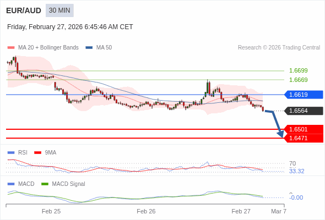Click the blue 1.6619 pivot price tag

click(x=304, y=95)
